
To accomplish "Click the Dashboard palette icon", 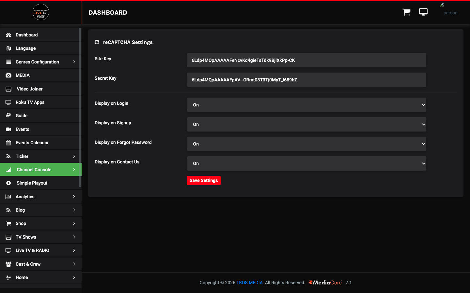I will tap(8, 35).
